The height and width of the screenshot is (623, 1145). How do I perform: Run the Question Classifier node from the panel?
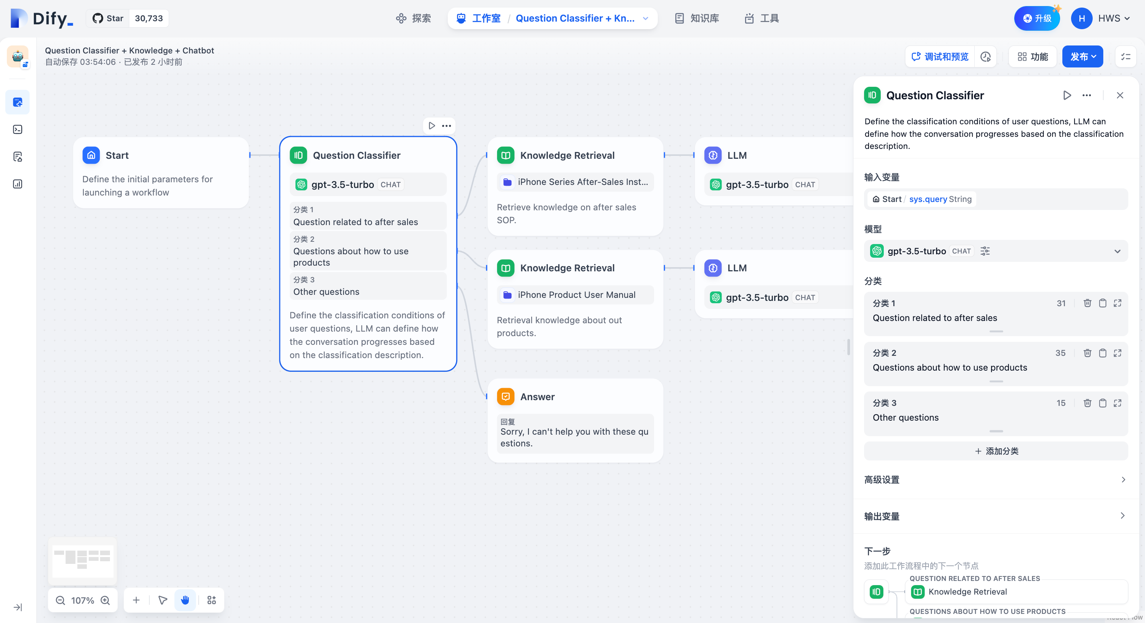click(x=1067, y=95)
